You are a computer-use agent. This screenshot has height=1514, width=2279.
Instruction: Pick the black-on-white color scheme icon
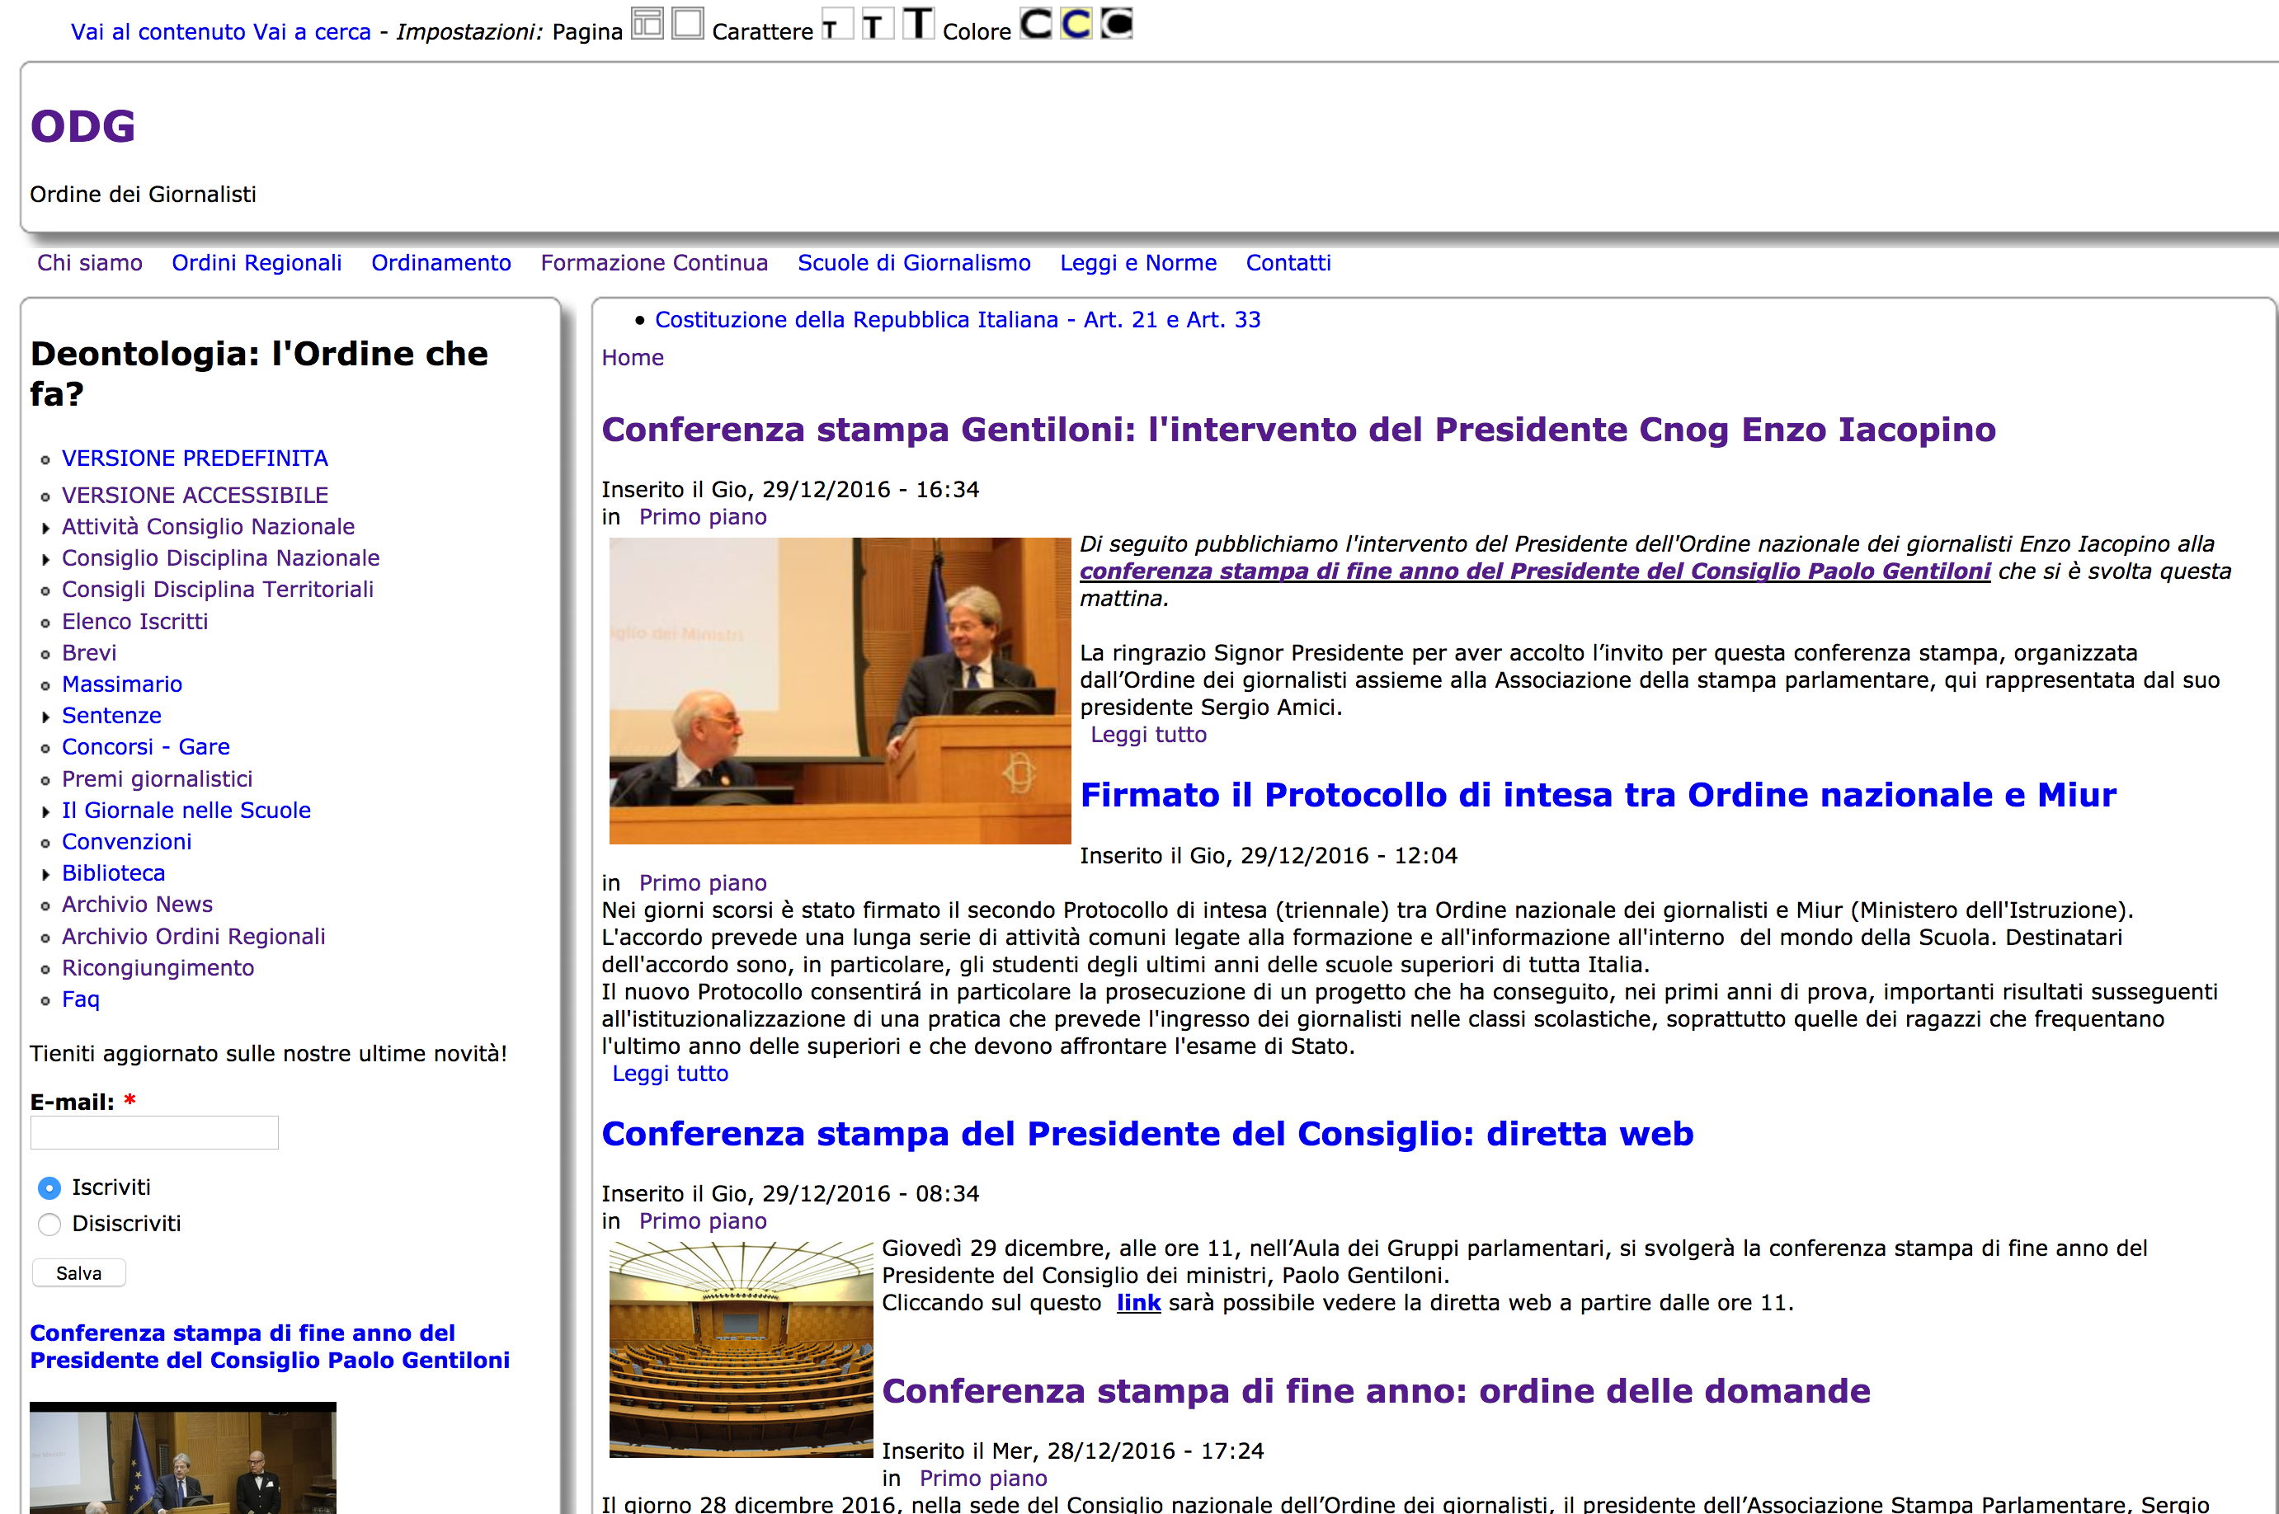point(1035,23)
